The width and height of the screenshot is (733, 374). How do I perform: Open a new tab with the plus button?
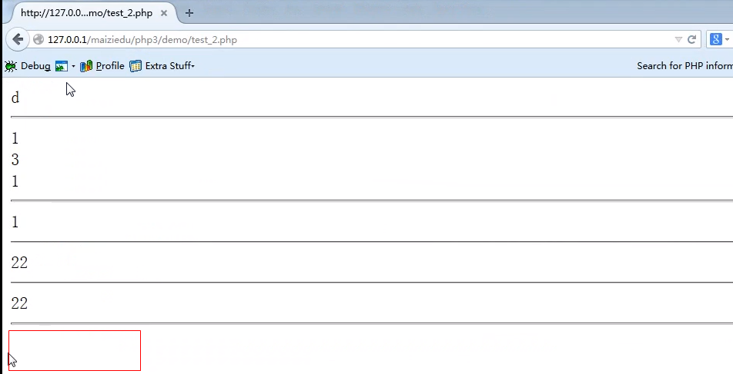(x=189, y=13)
